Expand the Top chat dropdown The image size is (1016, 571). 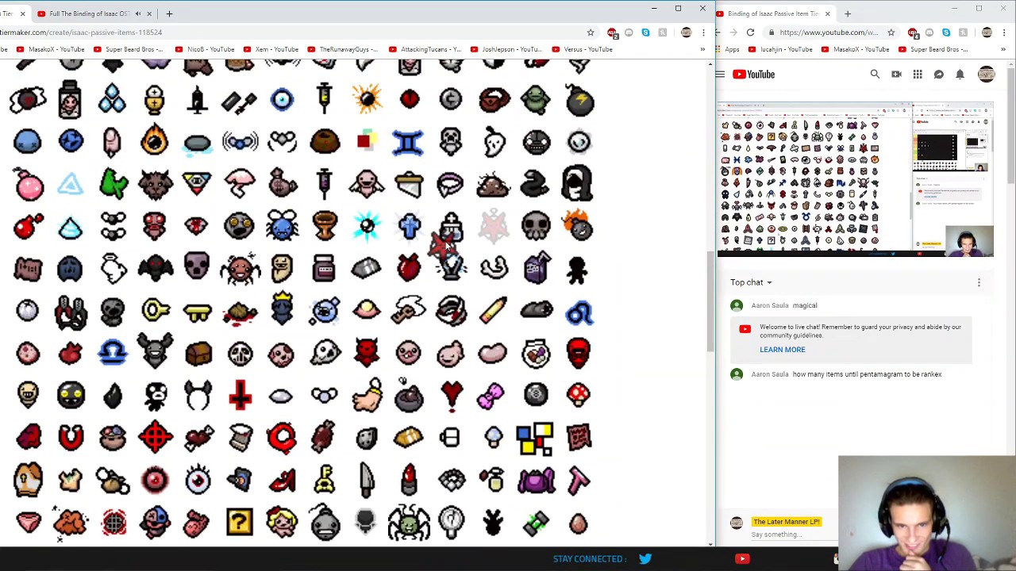click(751, 282)
